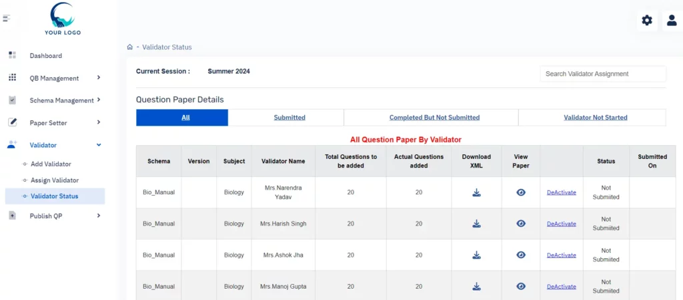Expand Schema Management submenu chevron
The image size is (683, 300).
tap(99, 100)
